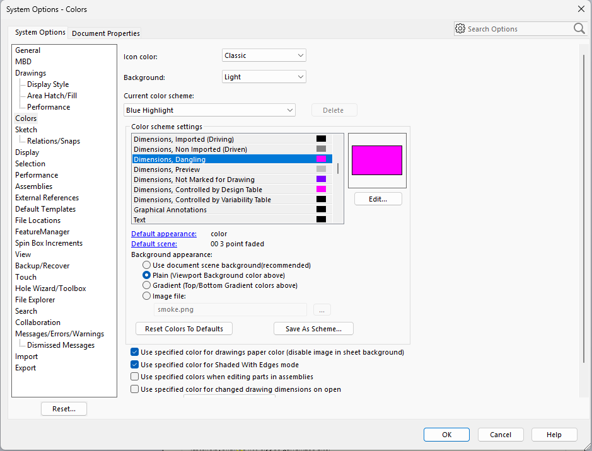Click the large magenta color preview box

click(x=377, y=160)
